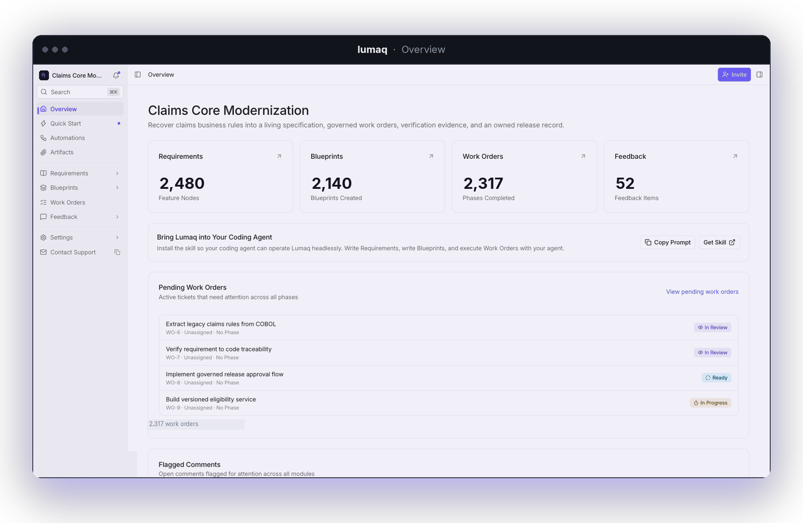
Task: Click the Invite button
Action: (734, 75)
